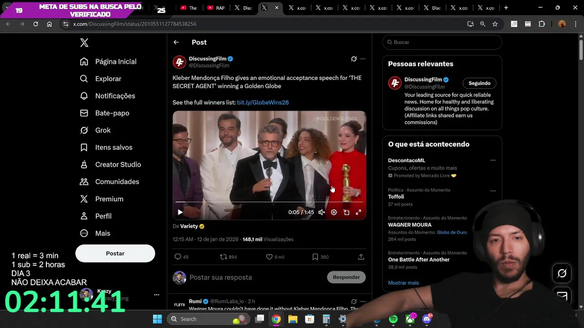Open account menu dots beside Krazy

tap(156, 295)
